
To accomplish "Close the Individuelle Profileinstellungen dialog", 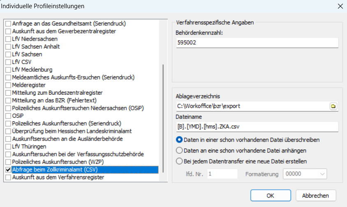I will tap(340, 6).
